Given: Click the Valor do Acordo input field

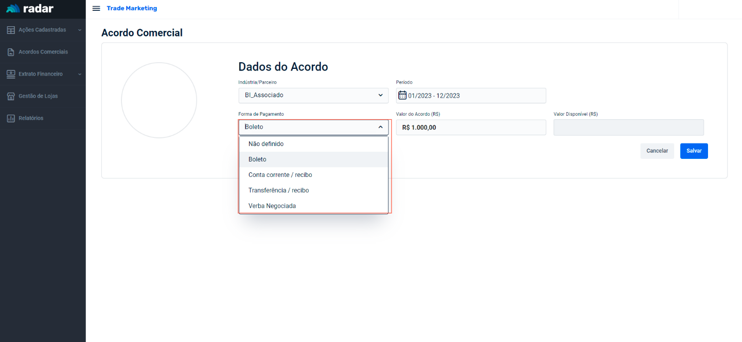Looking at the screenshot, I should tap(470, 128).
